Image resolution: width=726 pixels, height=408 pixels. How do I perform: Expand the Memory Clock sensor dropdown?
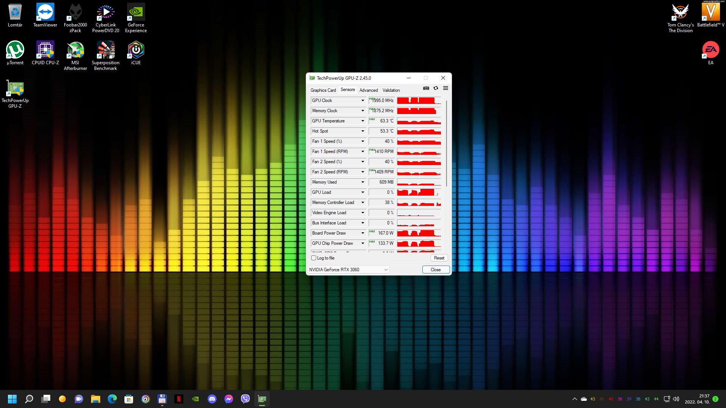pos(363,111)
